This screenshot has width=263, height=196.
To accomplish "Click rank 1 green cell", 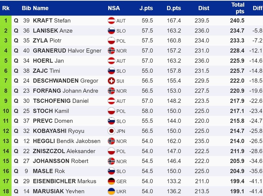I will click(6, 21).
